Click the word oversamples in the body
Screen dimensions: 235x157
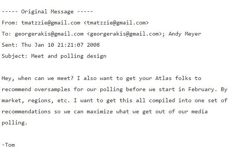coord(52,90)
